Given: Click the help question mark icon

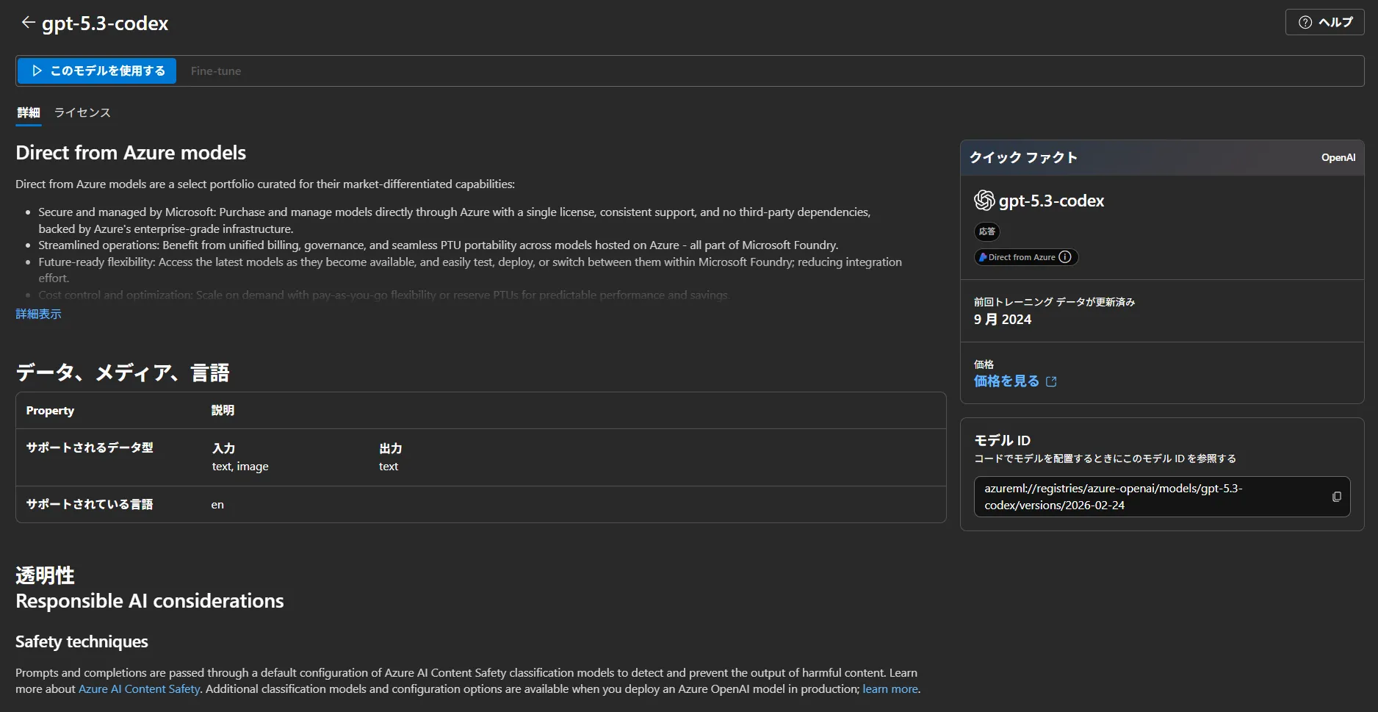Looking at the screenshot, I should click(1305, 22).
